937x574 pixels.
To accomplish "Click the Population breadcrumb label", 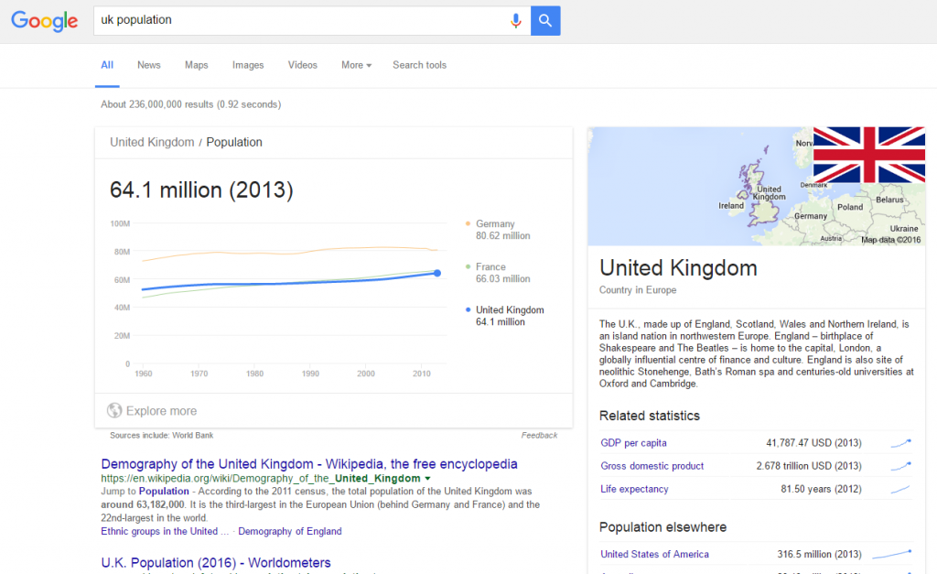I will 234,142.
